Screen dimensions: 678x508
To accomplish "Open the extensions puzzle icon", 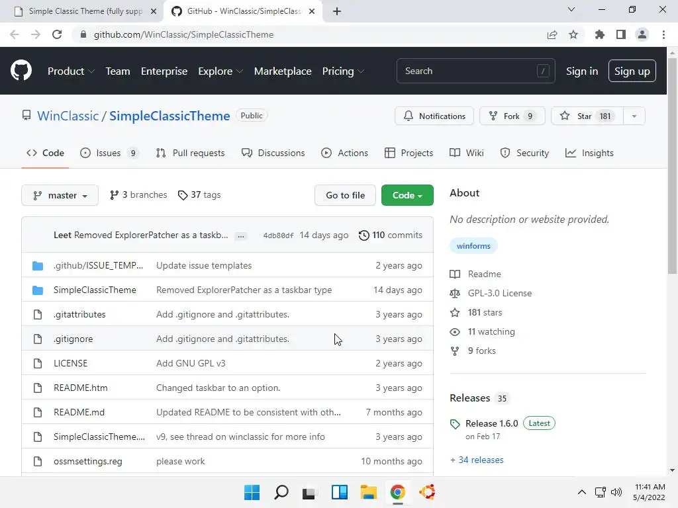I will tap(599, 34).
